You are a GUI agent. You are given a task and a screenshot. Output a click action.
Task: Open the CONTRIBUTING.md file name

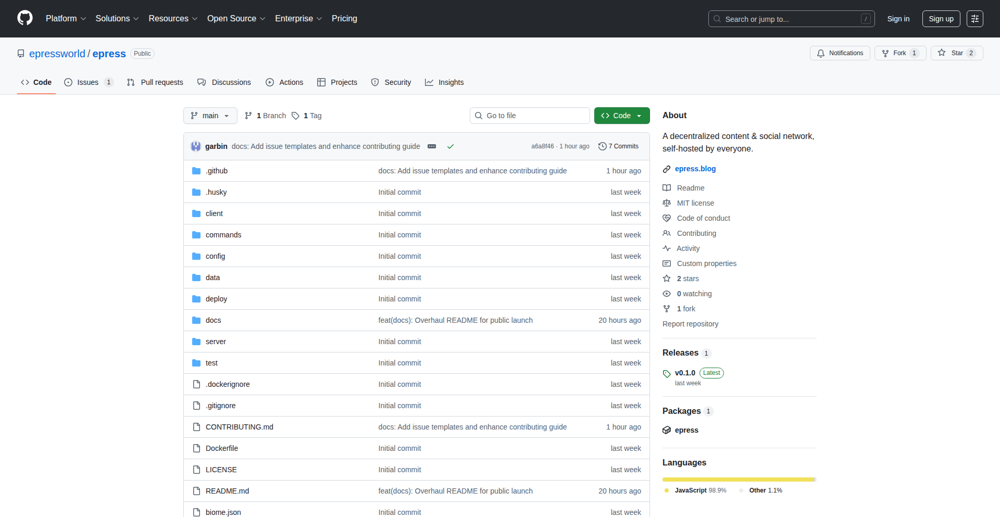click(240, 427)
